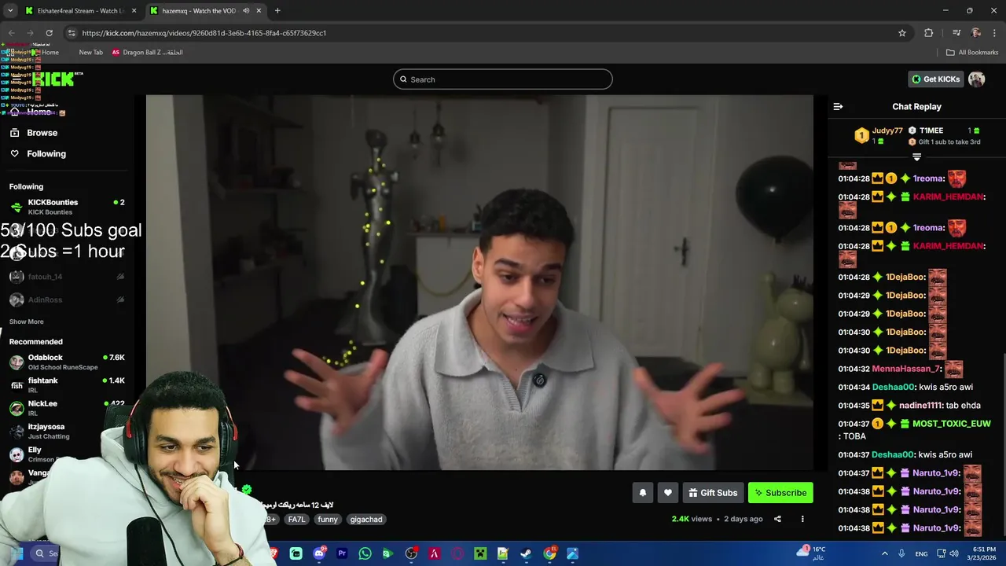Reload the page with the refresh icon
This screenshot has height=566, width=1006.
(x=49, y=33)
